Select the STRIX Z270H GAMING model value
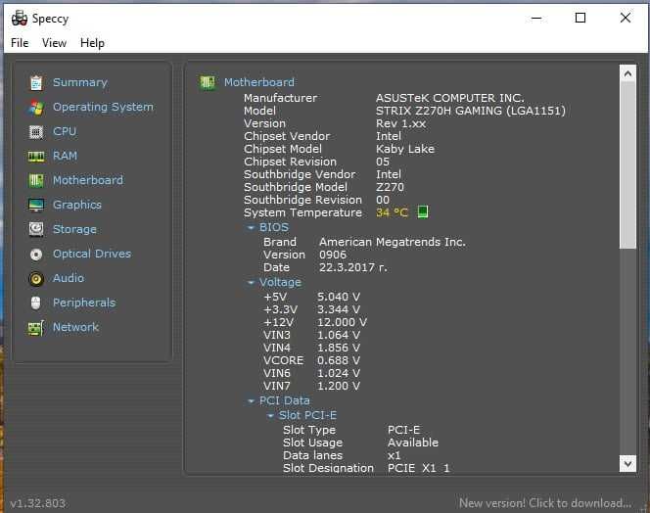650x513 pixels. point(471,112)
